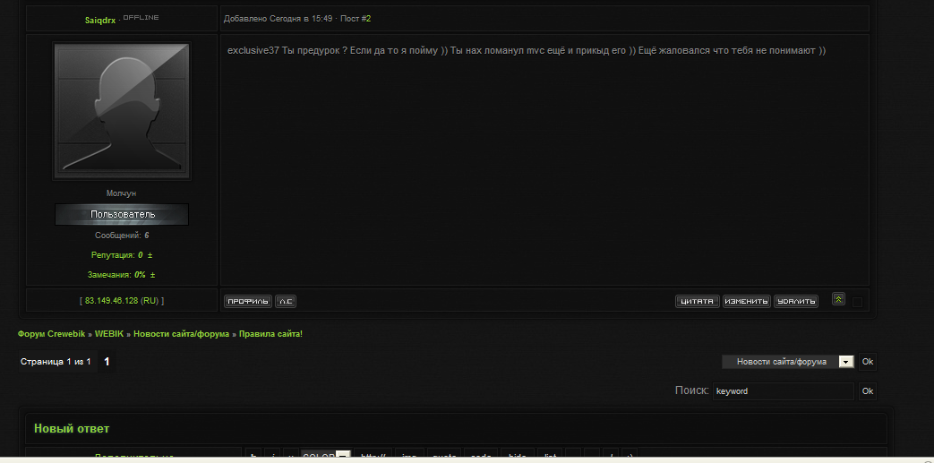Go to Форум Crewebik breadcrumb
The height and width of the screenshot is (463, 934).
point(52,334)
